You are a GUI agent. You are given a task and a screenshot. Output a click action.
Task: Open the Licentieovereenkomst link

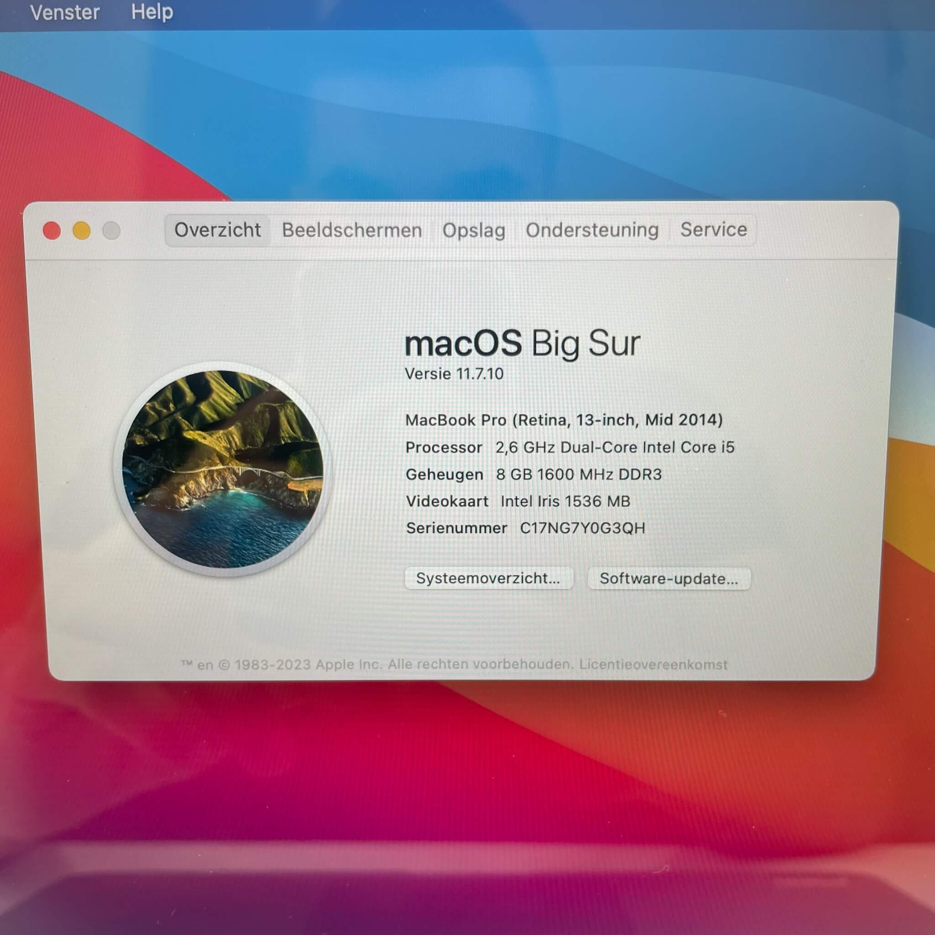pyautogui.click(x=653, y=665)
